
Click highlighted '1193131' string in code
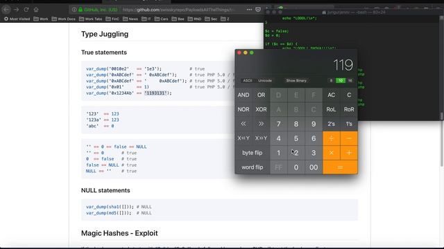point(155,93)
